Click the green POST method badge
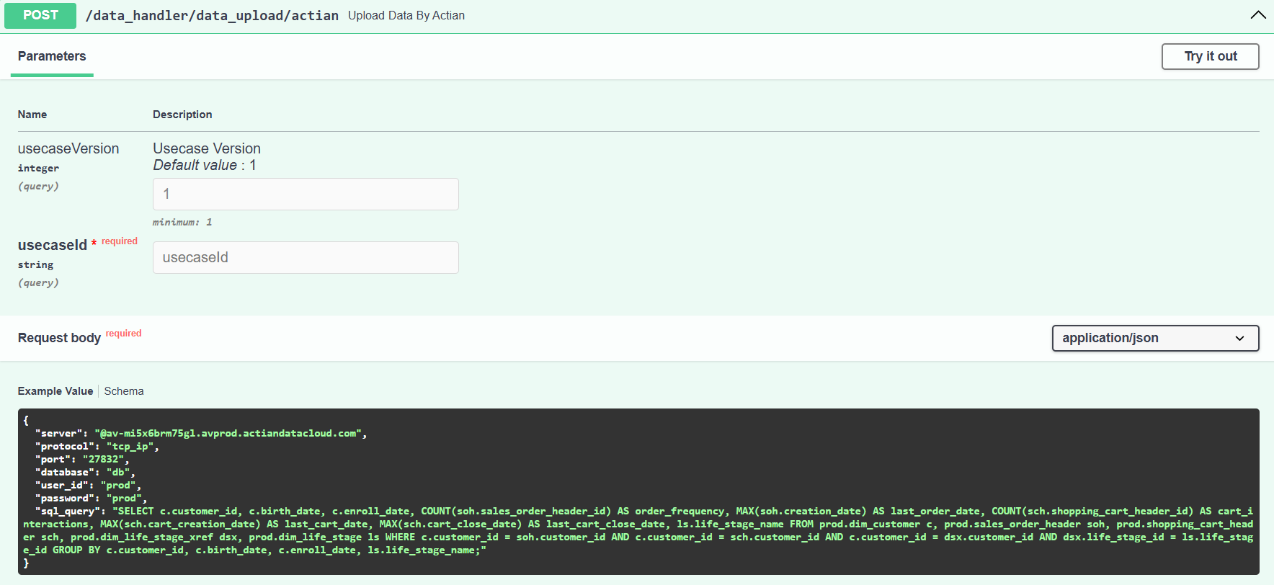Viewport: 1274px width, 585px height. pyautogui.click(x=40, y=15)
